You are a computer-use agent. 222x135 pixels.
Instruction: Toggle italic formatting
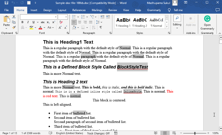[x=28, y=22]
